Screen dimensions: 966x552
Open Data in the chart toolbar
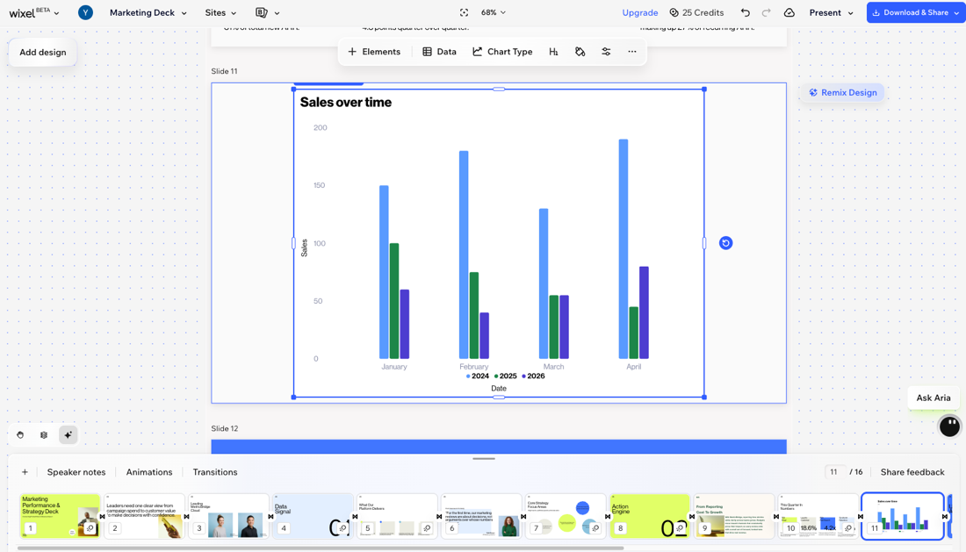[x=439, y=52]
